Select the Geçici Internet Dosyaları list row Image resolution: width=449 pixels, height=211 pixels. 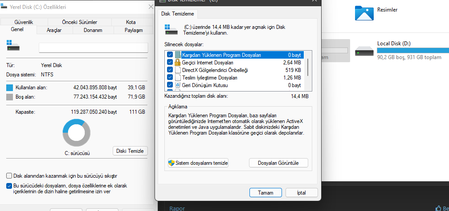click(234, 62)
